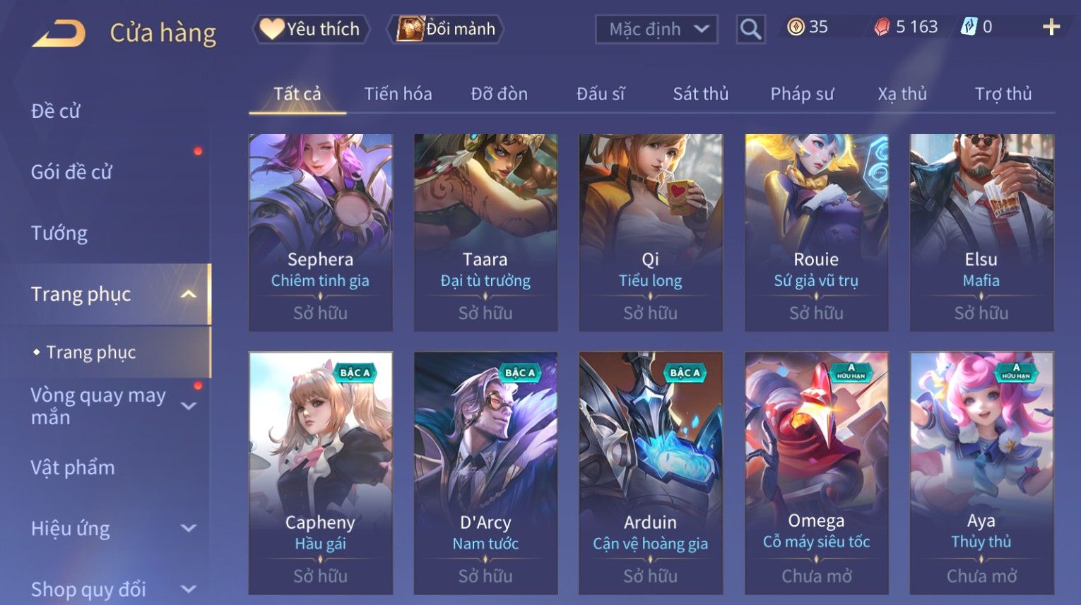The image size is (1081, 605).
Task: Open Yêu thích heart favorites
Action: click(311, 29)
